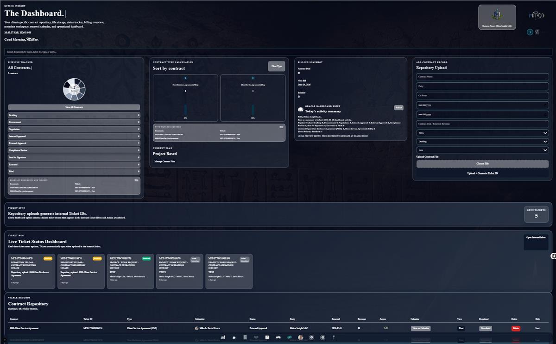Click the oracle icon beside Today's activity summary
Image resolution: width=556 pixels, height=344 pixels.
300,110
